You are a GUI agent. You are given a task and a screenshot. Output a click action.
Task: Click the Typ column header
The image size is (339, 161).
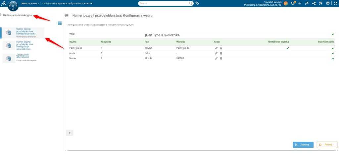click(x=147, y=42)
